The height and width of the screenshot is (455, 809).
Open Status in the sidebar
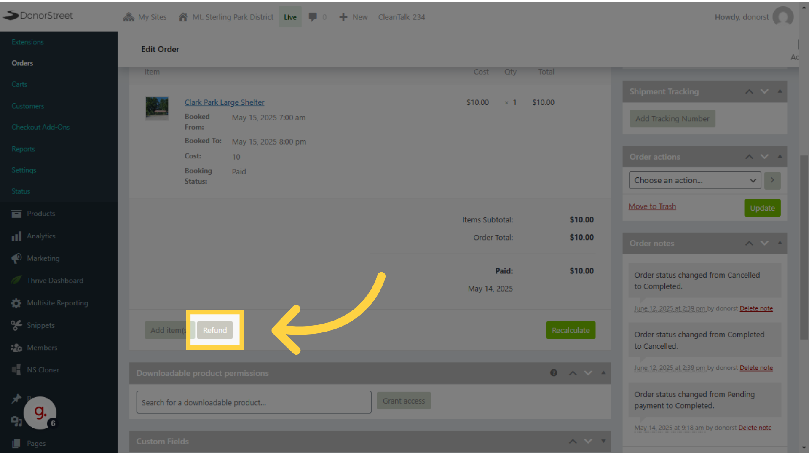coord(21,191)
